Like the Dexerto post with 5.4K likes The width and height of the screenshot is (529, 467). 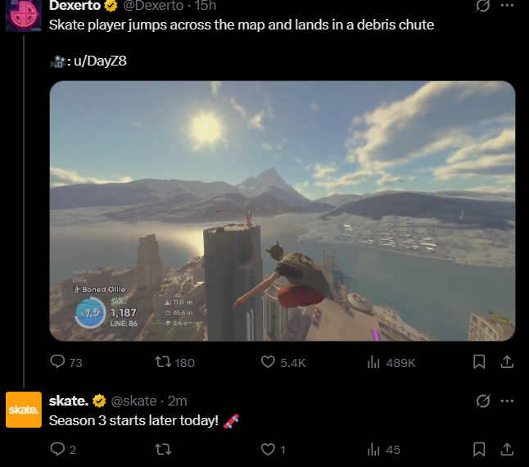point(283,362)
